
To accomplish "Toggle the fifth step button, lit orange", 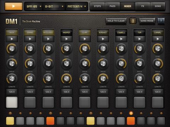I will [50, 121].
